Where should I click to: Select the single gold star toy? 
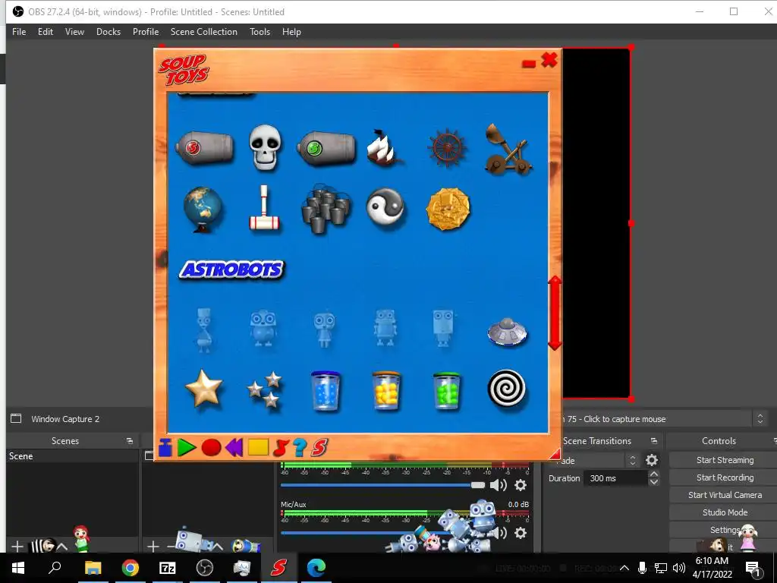pyautogui.click(x=203, y=389)
